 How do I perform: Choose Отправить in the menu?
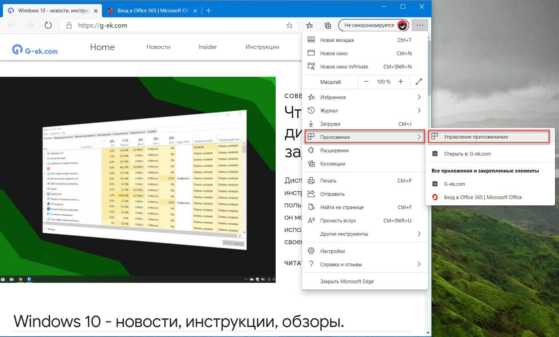pos(365,194)
